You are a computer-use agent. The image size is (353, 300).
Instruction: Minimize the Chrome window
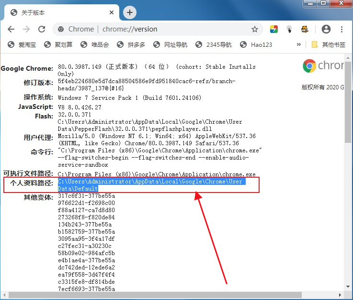[x=311, y=3]
